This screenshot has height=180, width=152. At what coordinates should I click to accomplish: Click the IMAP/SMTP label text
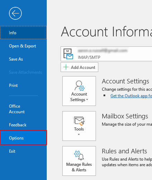[89, 57]
